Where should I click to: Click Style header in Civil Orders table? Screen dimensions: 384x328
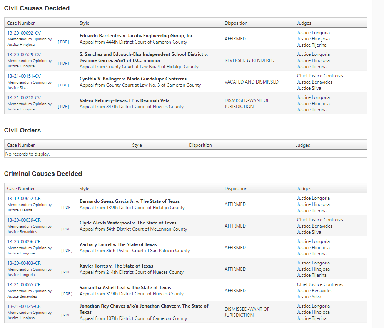137,145
